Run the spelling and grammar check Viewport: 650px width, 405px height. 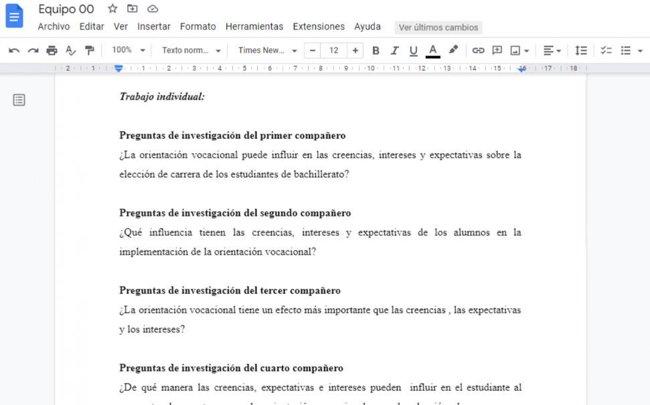click(x=70, y=50)
